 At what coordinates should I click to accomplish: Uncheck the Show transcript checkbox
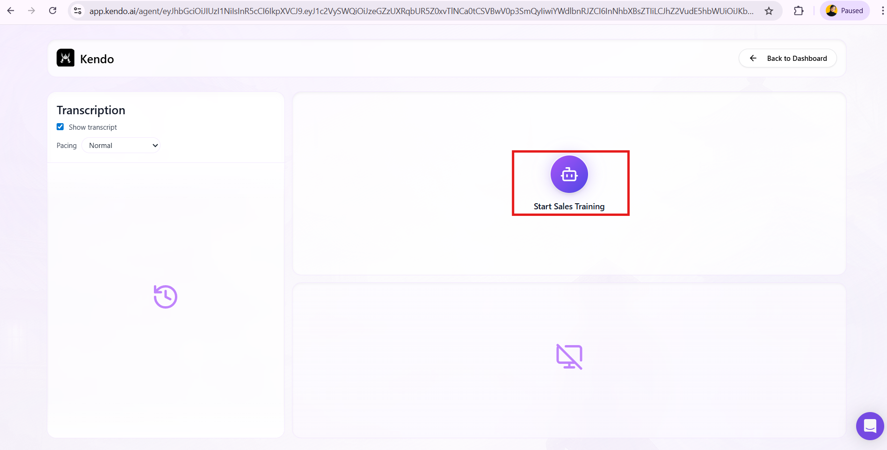click(x=60, y=127)
